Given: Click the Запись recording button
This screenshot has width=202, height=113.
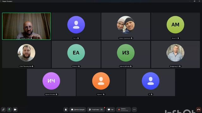Looking at the screenshot, I should (x=123, y=110).
